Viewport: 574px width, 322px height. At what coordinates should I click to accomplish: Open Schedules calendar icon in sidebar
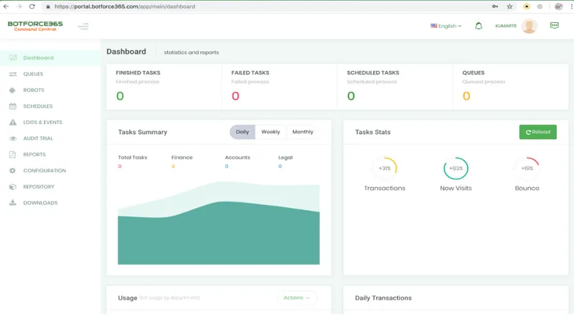click(x=13, y=106)
